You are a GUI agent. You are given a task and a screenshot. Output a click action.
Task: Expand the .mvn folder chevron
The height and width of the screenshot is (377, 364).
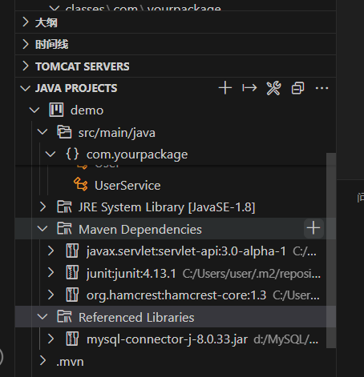tap(42, 360)
